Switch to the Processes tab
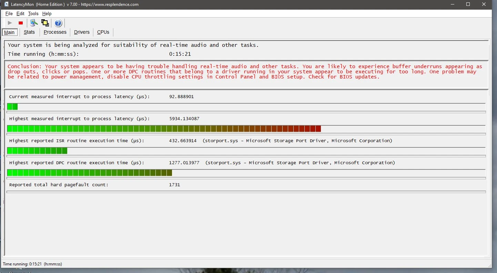The image size is (497, 273). 55,32
